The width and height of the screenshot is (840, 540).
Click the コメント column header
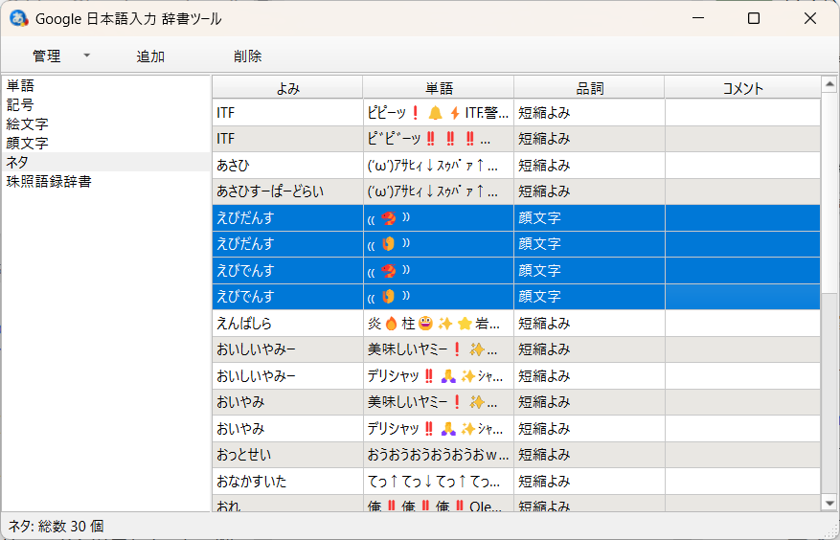click(742, 88)
